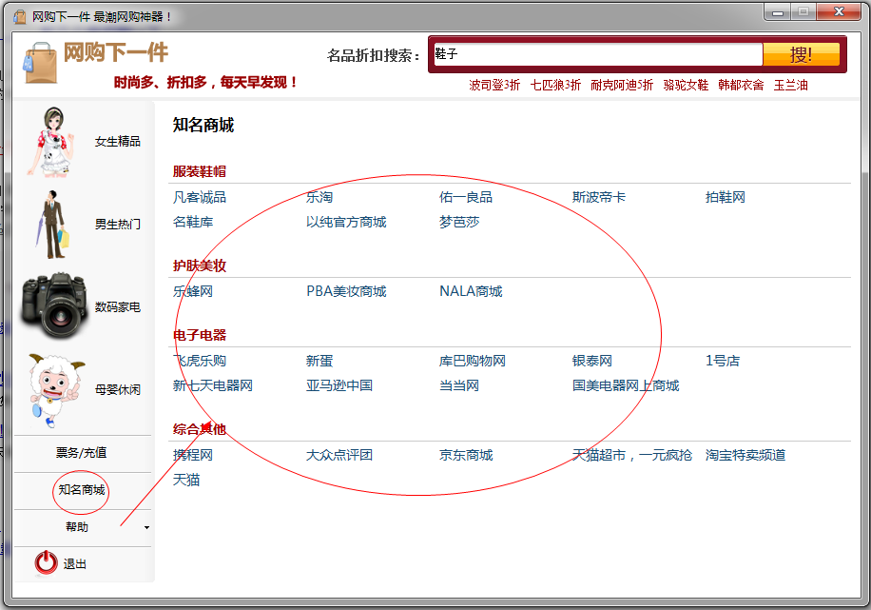Visit the 京东商城 link
The width and height of the screenshot is (871, 610).
466,456
